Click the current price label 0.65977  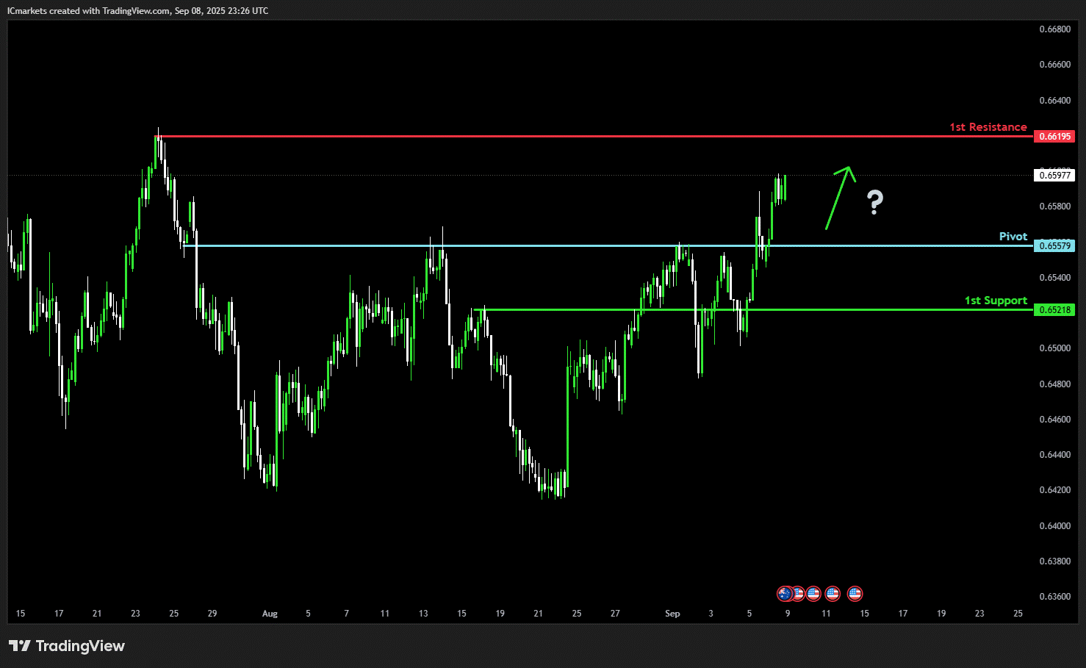(x=1054, y=175)
